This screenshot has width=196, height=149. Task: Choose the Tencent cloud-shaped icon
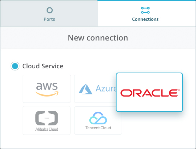point(98,118)
